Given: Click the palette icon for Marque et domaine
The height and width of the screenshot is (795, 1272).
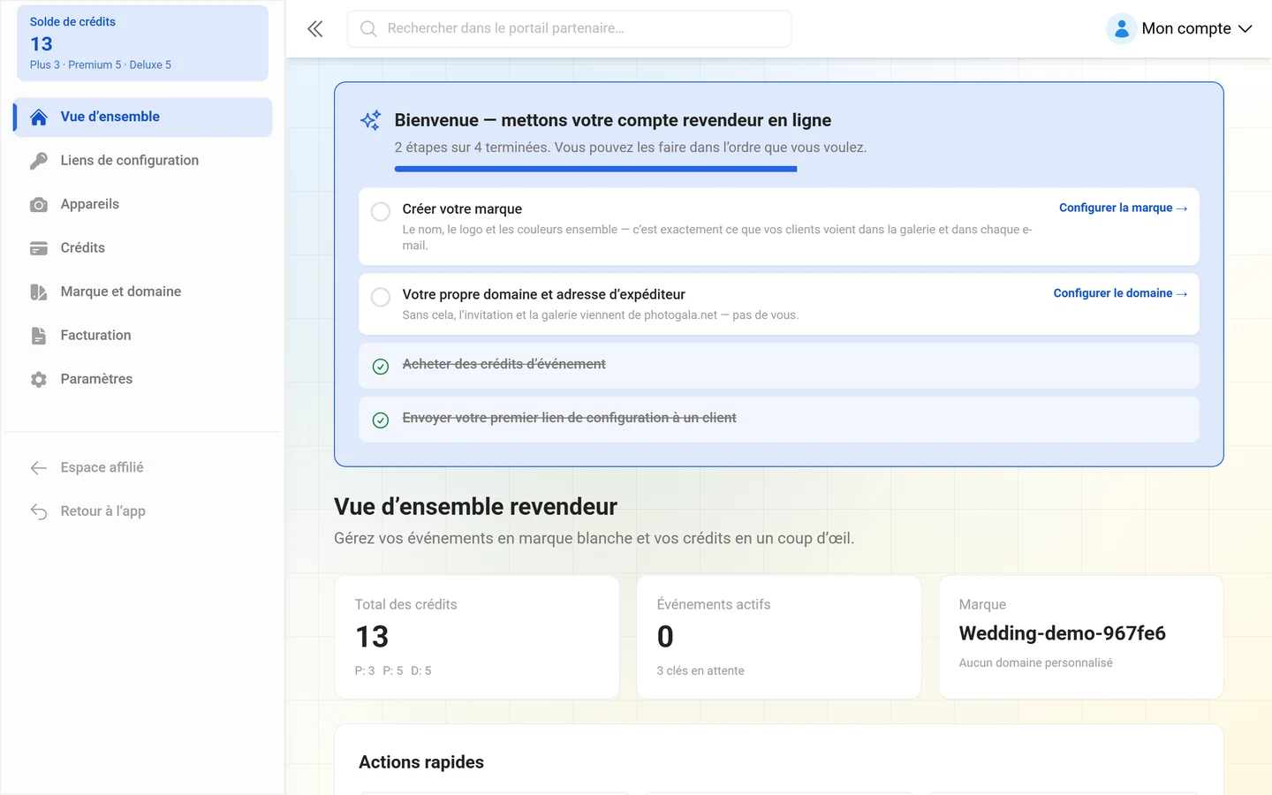Looking at the screenshot, I should pyautogui.click(x=39, y=292).
